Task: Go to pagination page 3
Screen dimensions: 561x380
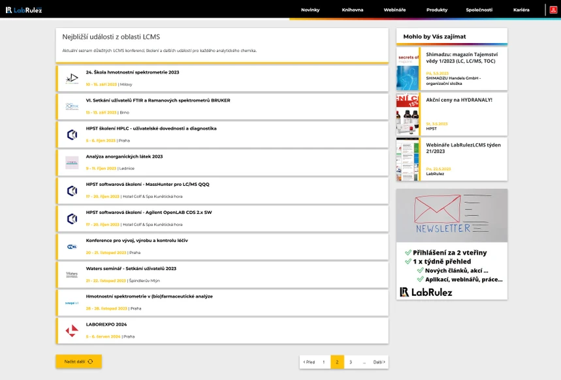Action: 351,362
